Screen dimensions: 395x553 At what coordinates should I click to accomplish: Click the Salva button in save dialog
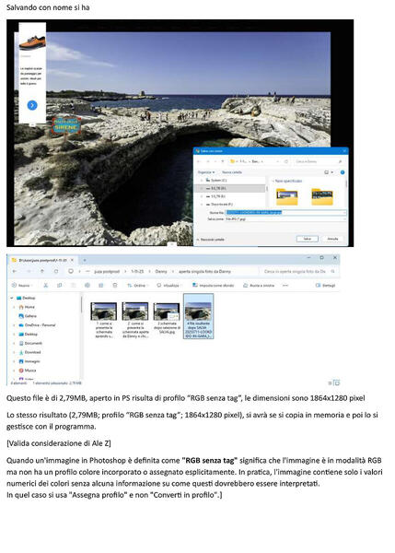[307, 239]
